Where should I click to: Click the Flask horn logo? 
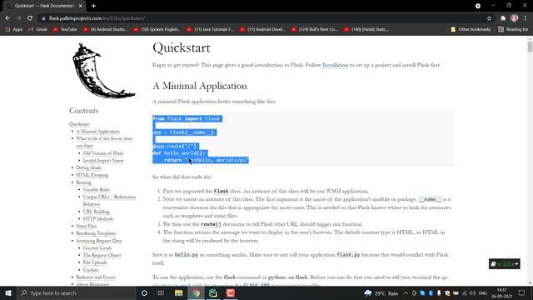(x=102, y=71)
